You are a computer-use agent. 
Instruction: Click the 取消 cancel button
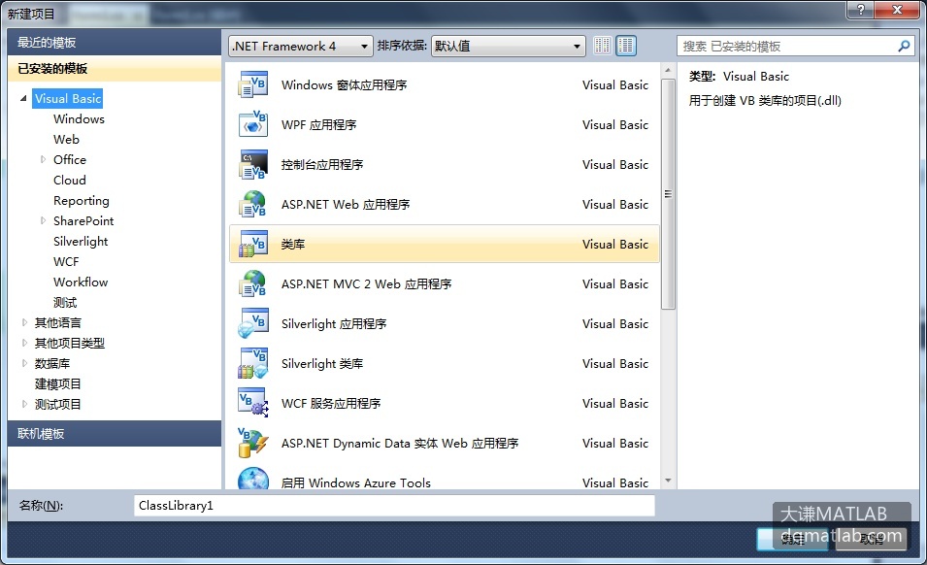(x=872, y=539)
